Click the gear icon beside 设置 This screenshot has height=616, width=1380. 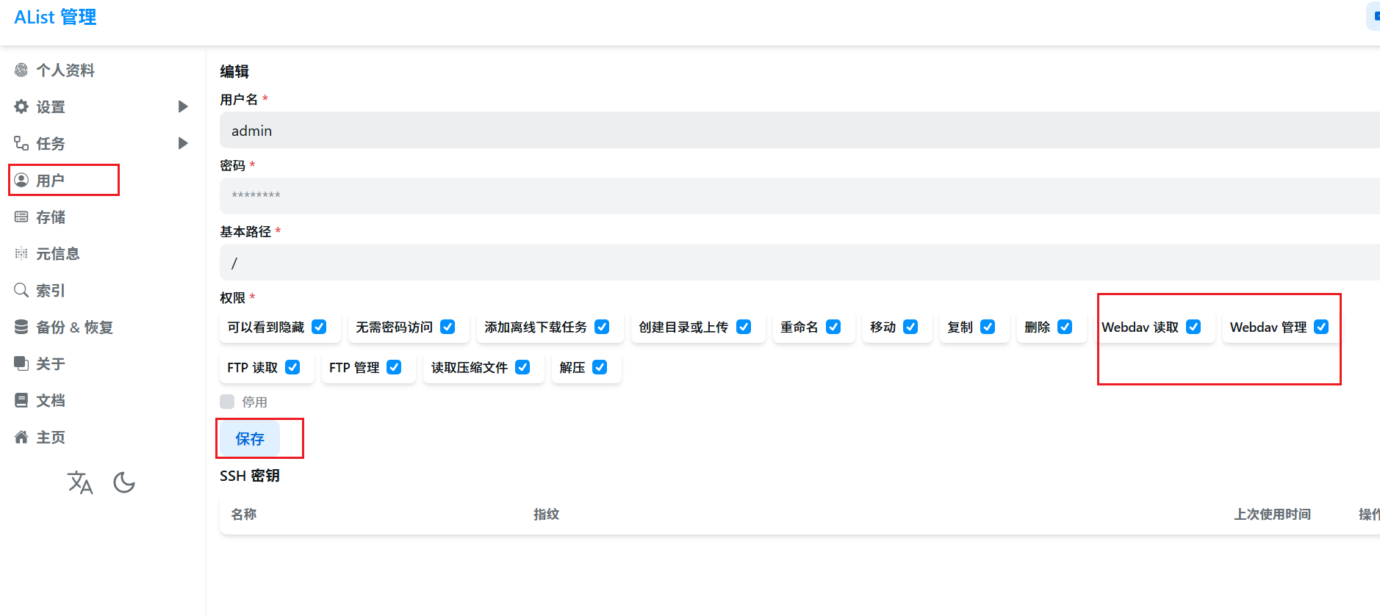coord(21,106)
